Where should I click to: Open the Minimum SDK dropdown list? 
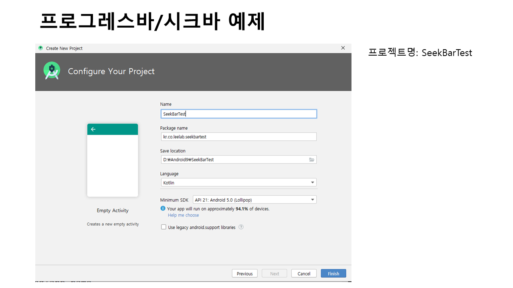coord(312,200)
